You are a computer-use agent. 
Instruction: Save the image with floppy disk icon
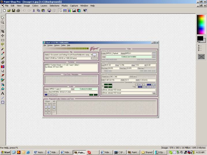14,11
